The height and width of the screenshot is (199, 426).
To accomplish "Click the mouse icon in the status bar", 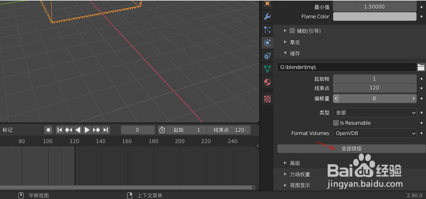I will coord(21,195).
